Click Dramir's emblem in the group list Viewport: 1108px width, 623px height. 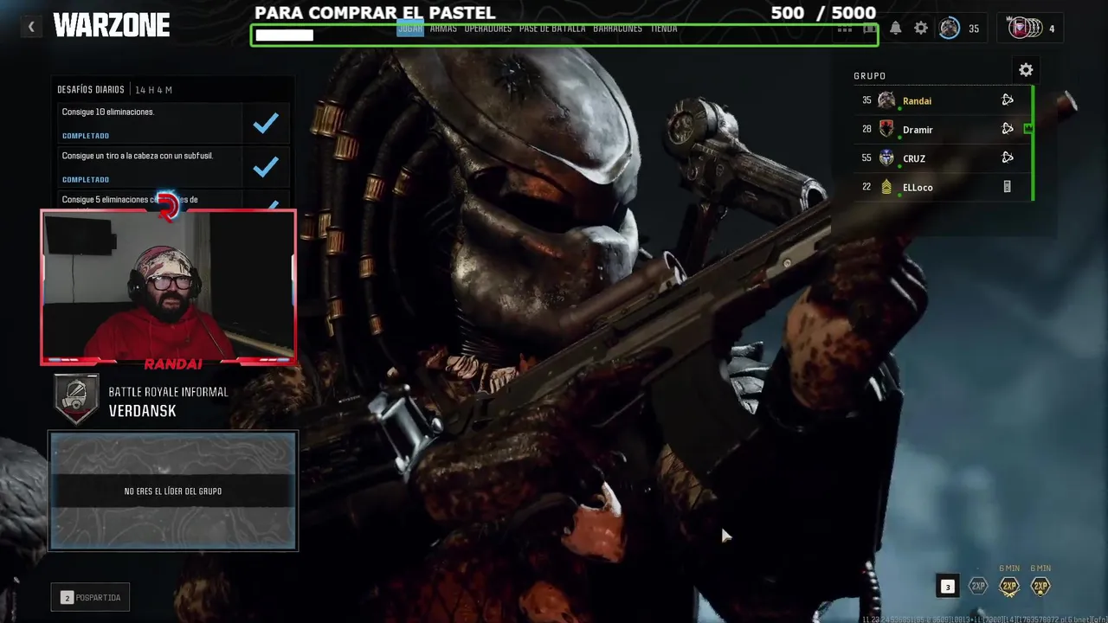(x=886, y=129)
